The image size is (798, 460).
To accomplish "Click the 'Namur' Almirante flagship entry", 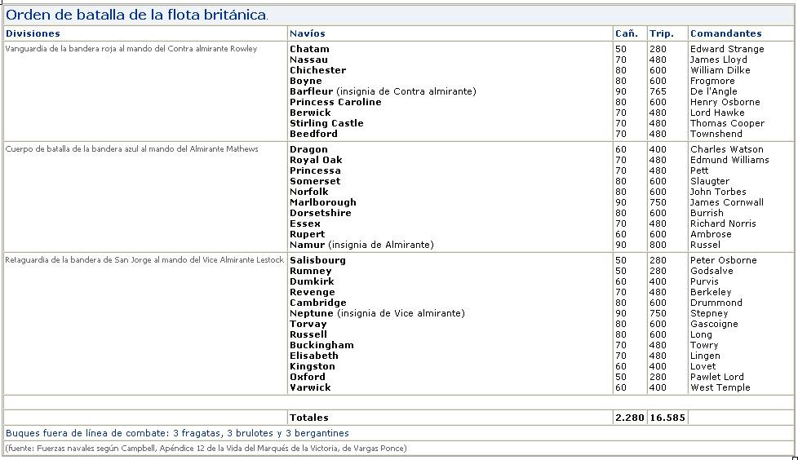I will point(361,245).
